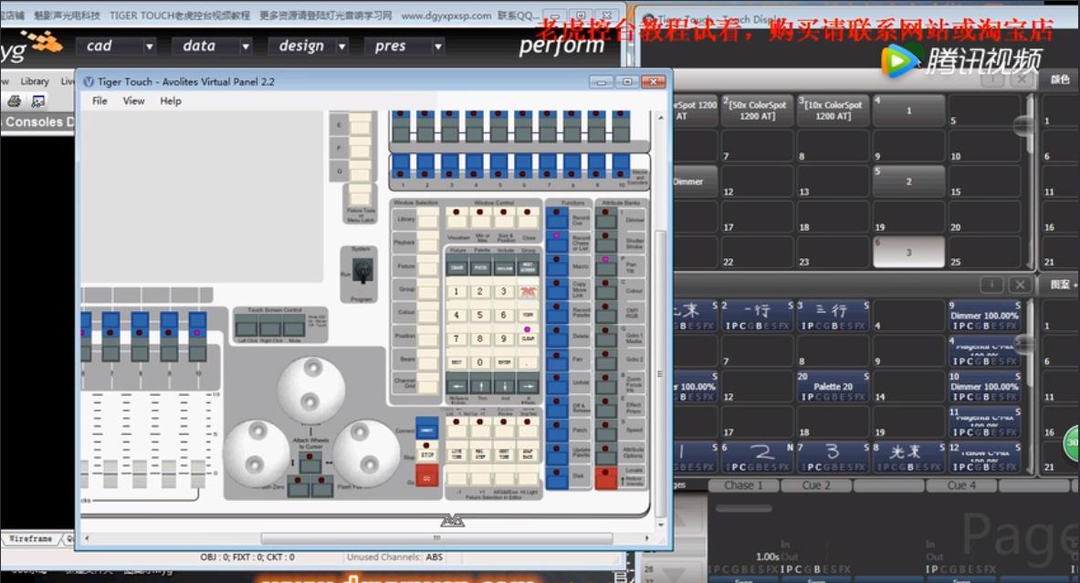Open the View menu in Virtual Panel
Viewport: 1080px width, 583px height.
[x=133, y=100]
